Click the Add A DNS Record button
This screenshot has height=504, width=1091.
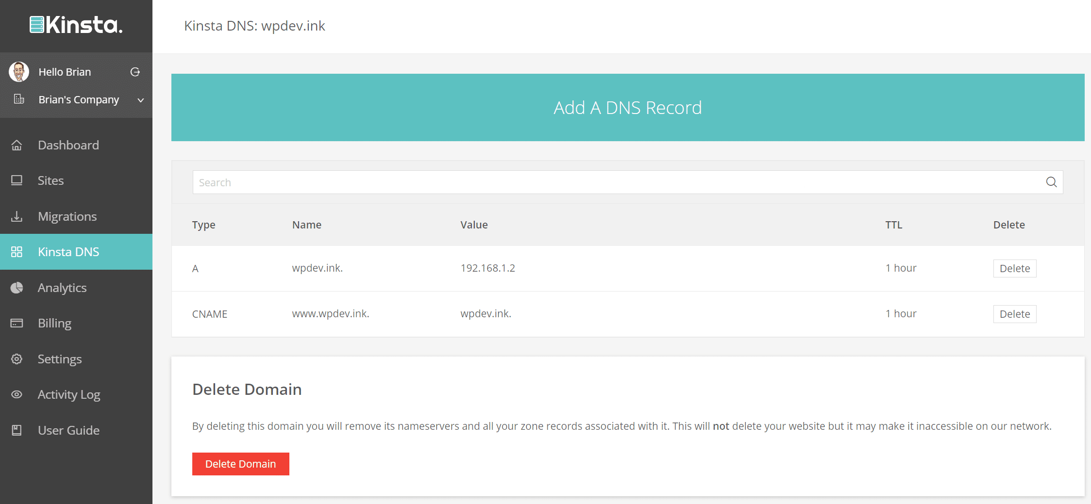pos(628,108)
